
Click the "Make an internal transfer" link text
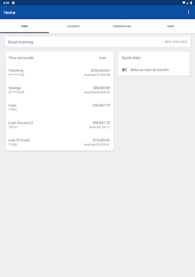pos(150,70)
